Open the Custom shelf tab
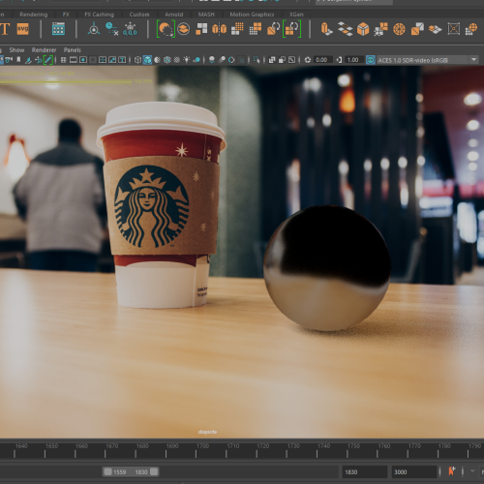 coord(139,15)
